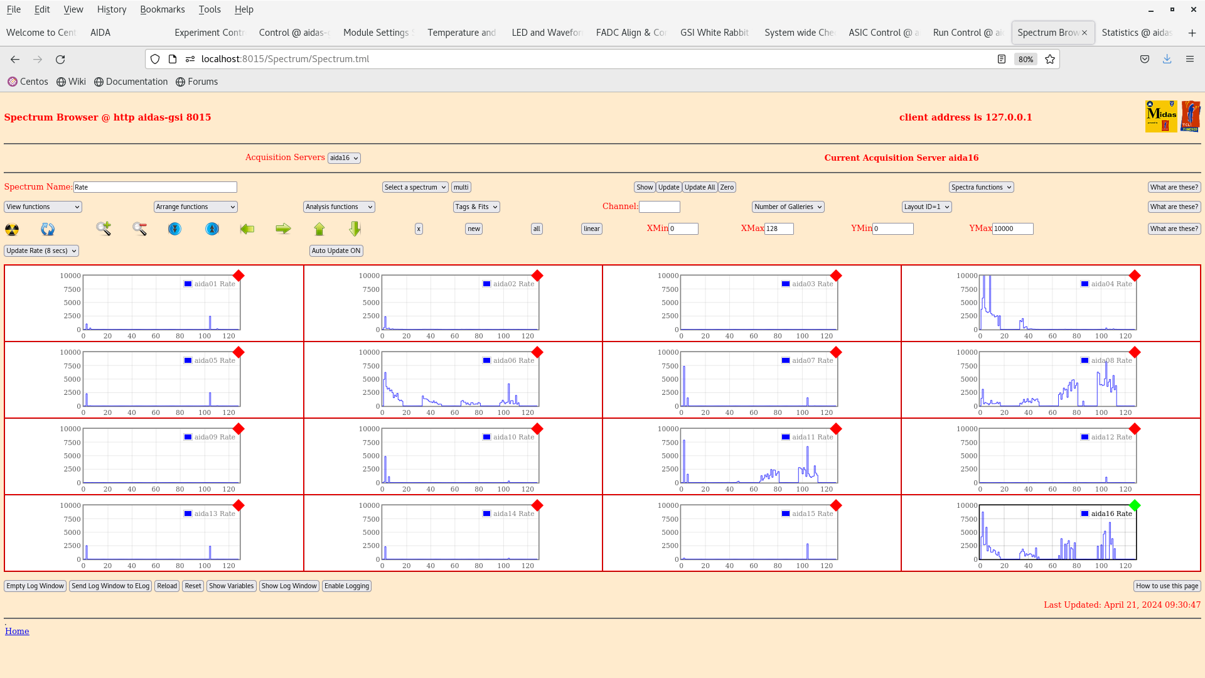
Task: Click the blue double-down arrow icon
Action: pyautogui.click(x=175, y=229)
